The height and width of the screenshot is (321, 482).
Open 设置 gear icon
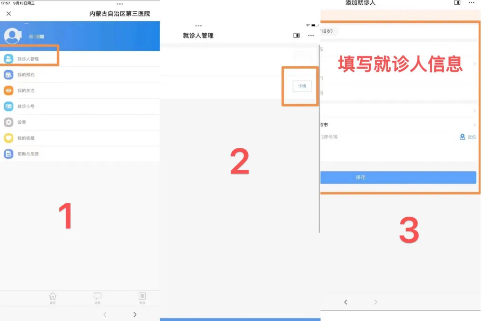9,122
